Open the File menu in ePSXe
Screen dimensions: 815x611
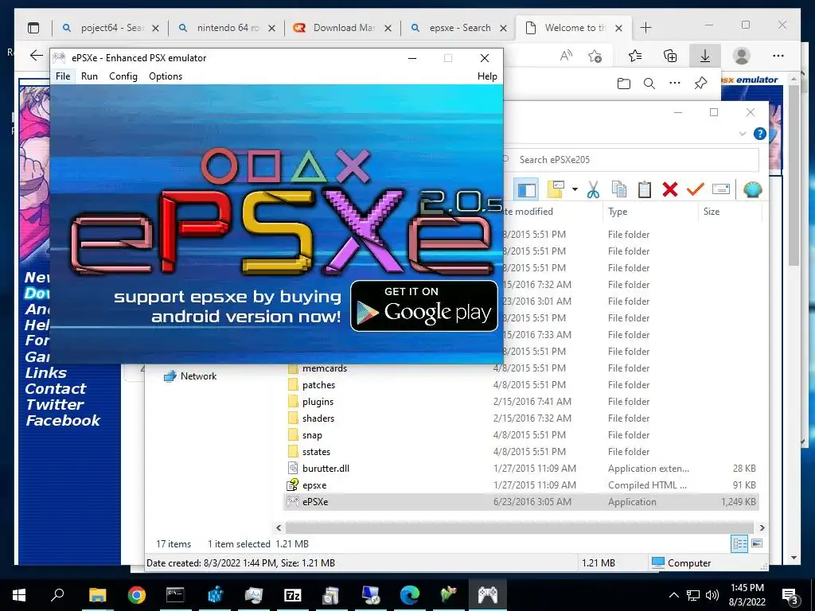pos(63,76)
